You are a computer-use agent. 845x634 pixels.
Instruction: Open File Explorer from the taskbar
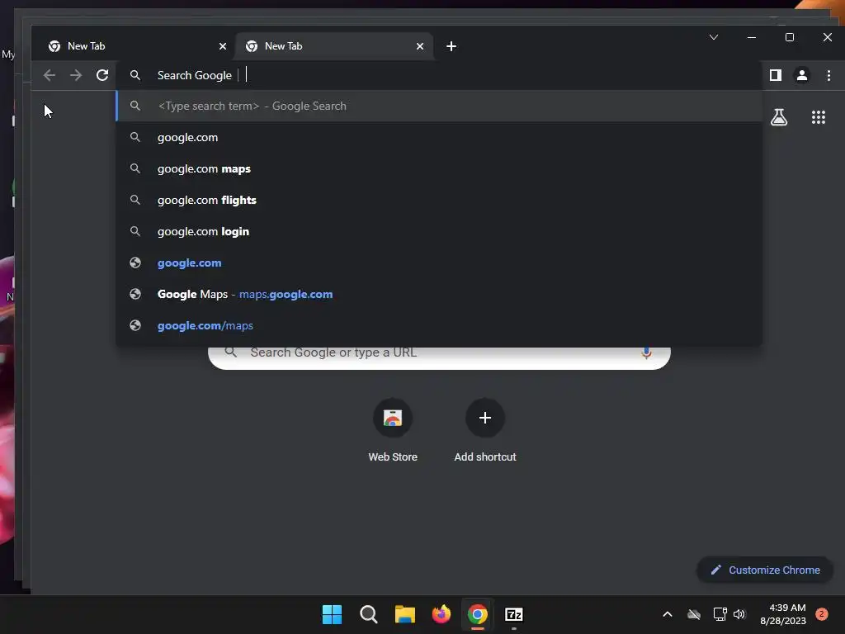click(x=404, y=614)
